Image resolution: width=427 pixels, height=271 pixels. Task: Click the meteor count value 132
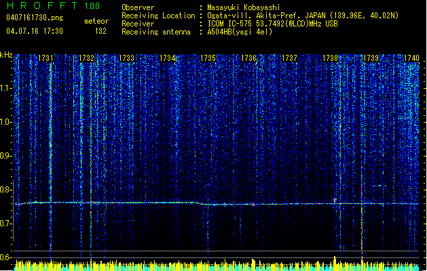click(x=100, y=31)
